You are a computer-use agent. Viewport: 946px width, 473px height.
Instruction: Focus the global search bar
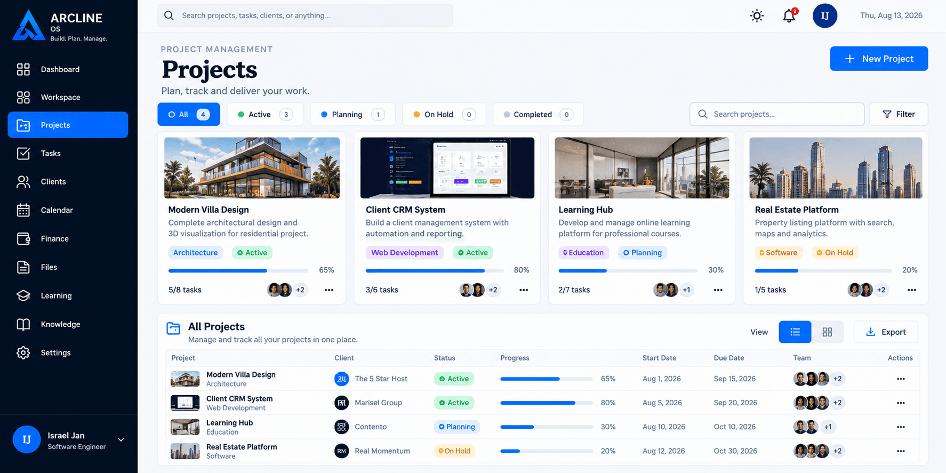tap(304, 15)
